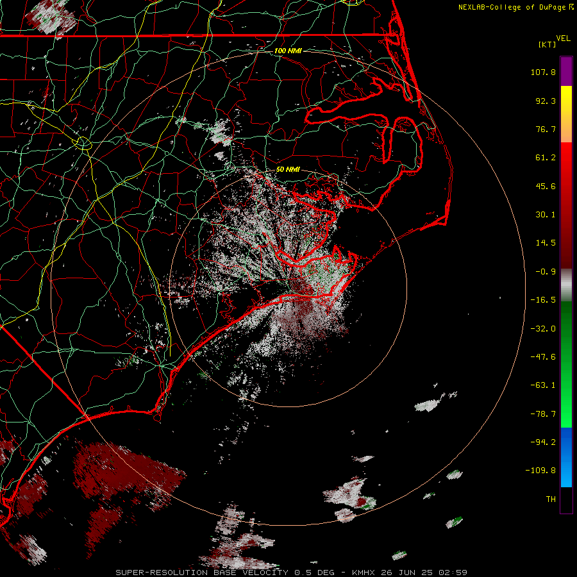Screen dimensions: 577x577
Task: Click the 100 NMI range ring label
Action: (x=288, y=51)
